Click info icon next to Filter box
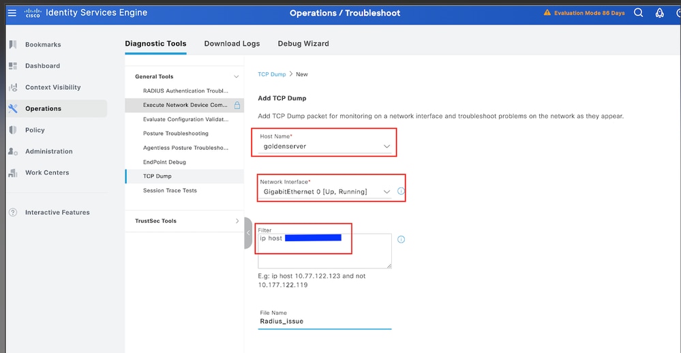The width and height of the screenshot is (681, 353). point(402,239)
